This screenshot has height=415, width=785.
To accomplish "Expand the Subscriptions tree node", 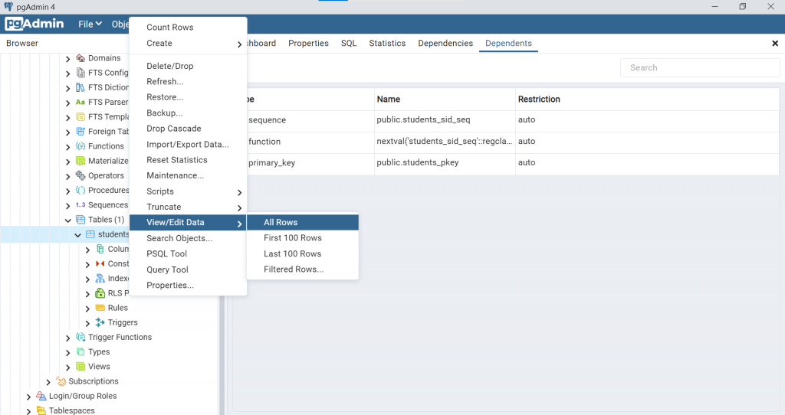I will pyautogui.click(x=48, y=381).
